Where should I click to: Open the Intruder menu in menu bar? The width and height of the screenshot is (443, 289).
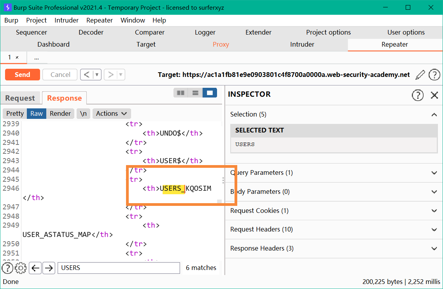[x=67, y=20]
